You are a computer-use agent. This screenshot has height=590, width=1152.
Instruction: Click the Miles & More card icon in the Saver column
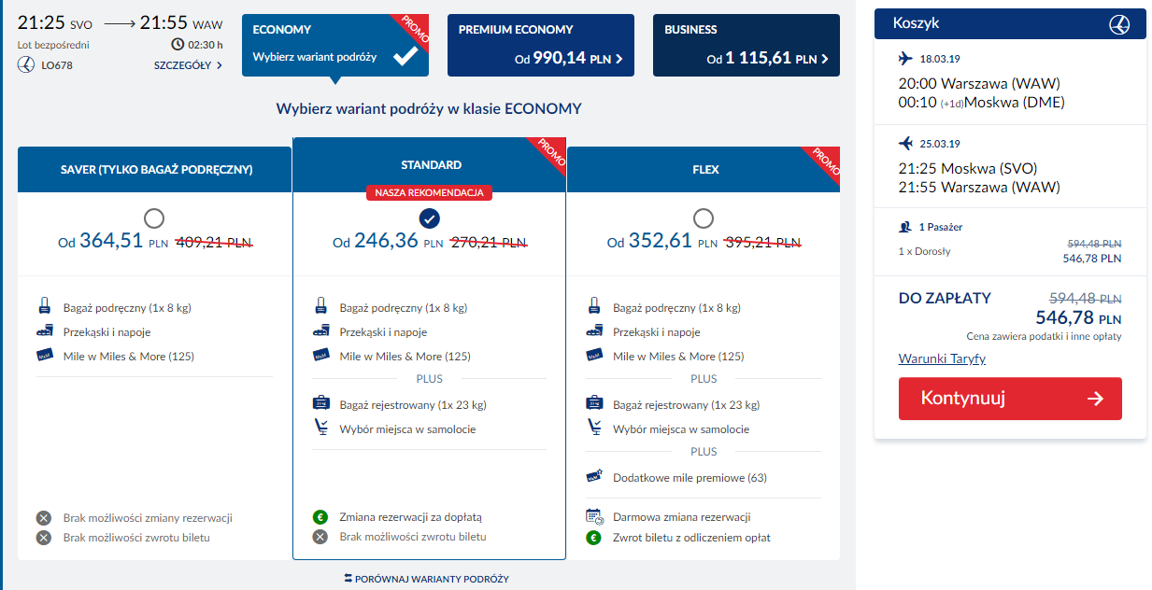coord(45,356)
